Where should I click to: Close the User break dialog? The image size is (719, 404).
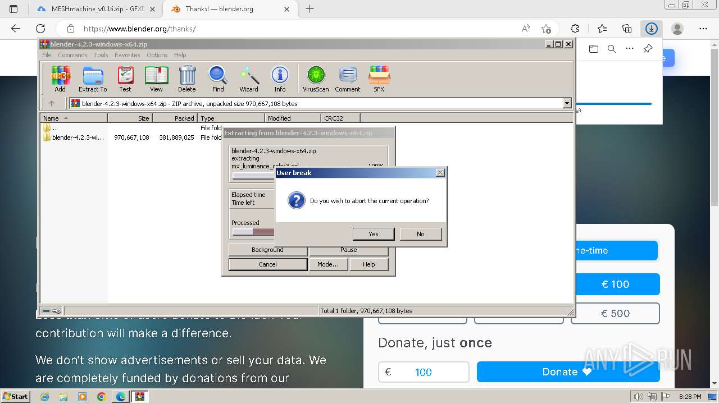(x=440, y=173)
